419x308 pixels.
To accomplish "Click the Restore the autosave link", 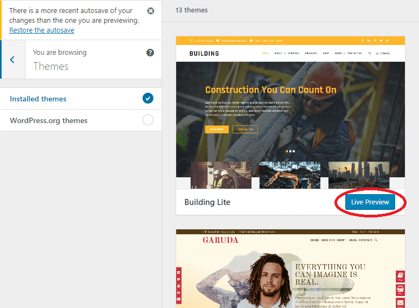I will 42,30.
